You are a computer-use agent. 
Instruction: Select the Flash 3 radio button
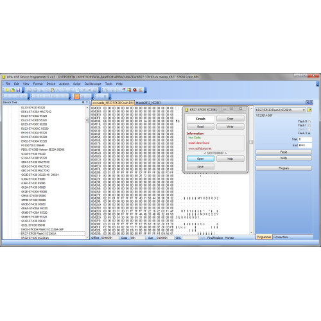tap(309, 134)
